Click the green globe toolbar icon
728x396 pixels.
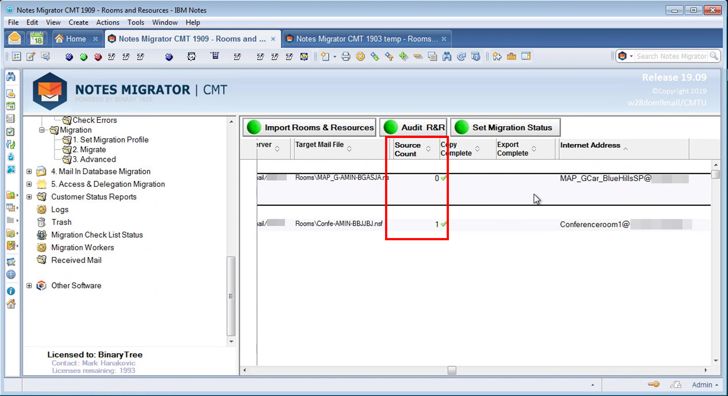(83, 57)
